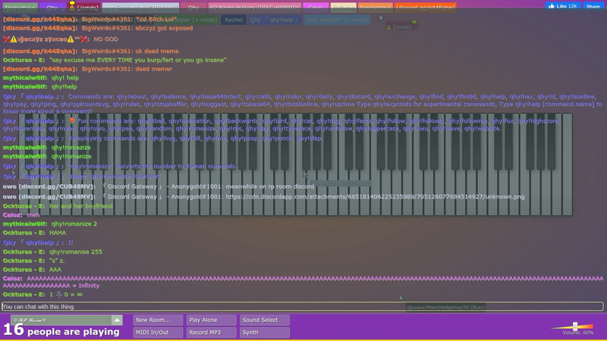
Task: Adjust the volume slider handle
Action: [x=575, y=327]
